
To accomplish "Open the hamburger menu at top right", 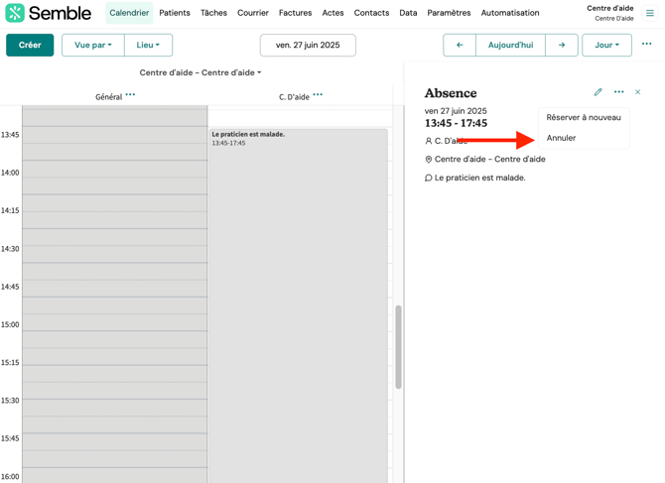I will [x=650, y=13].
